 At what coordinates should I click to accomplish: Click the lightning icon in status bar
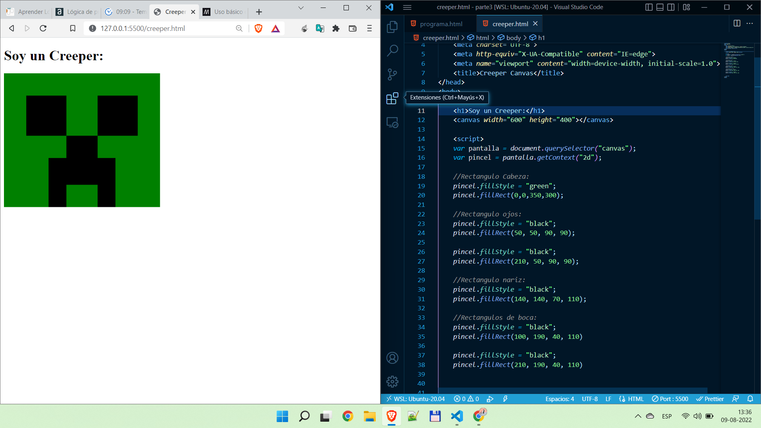point(505,399)
